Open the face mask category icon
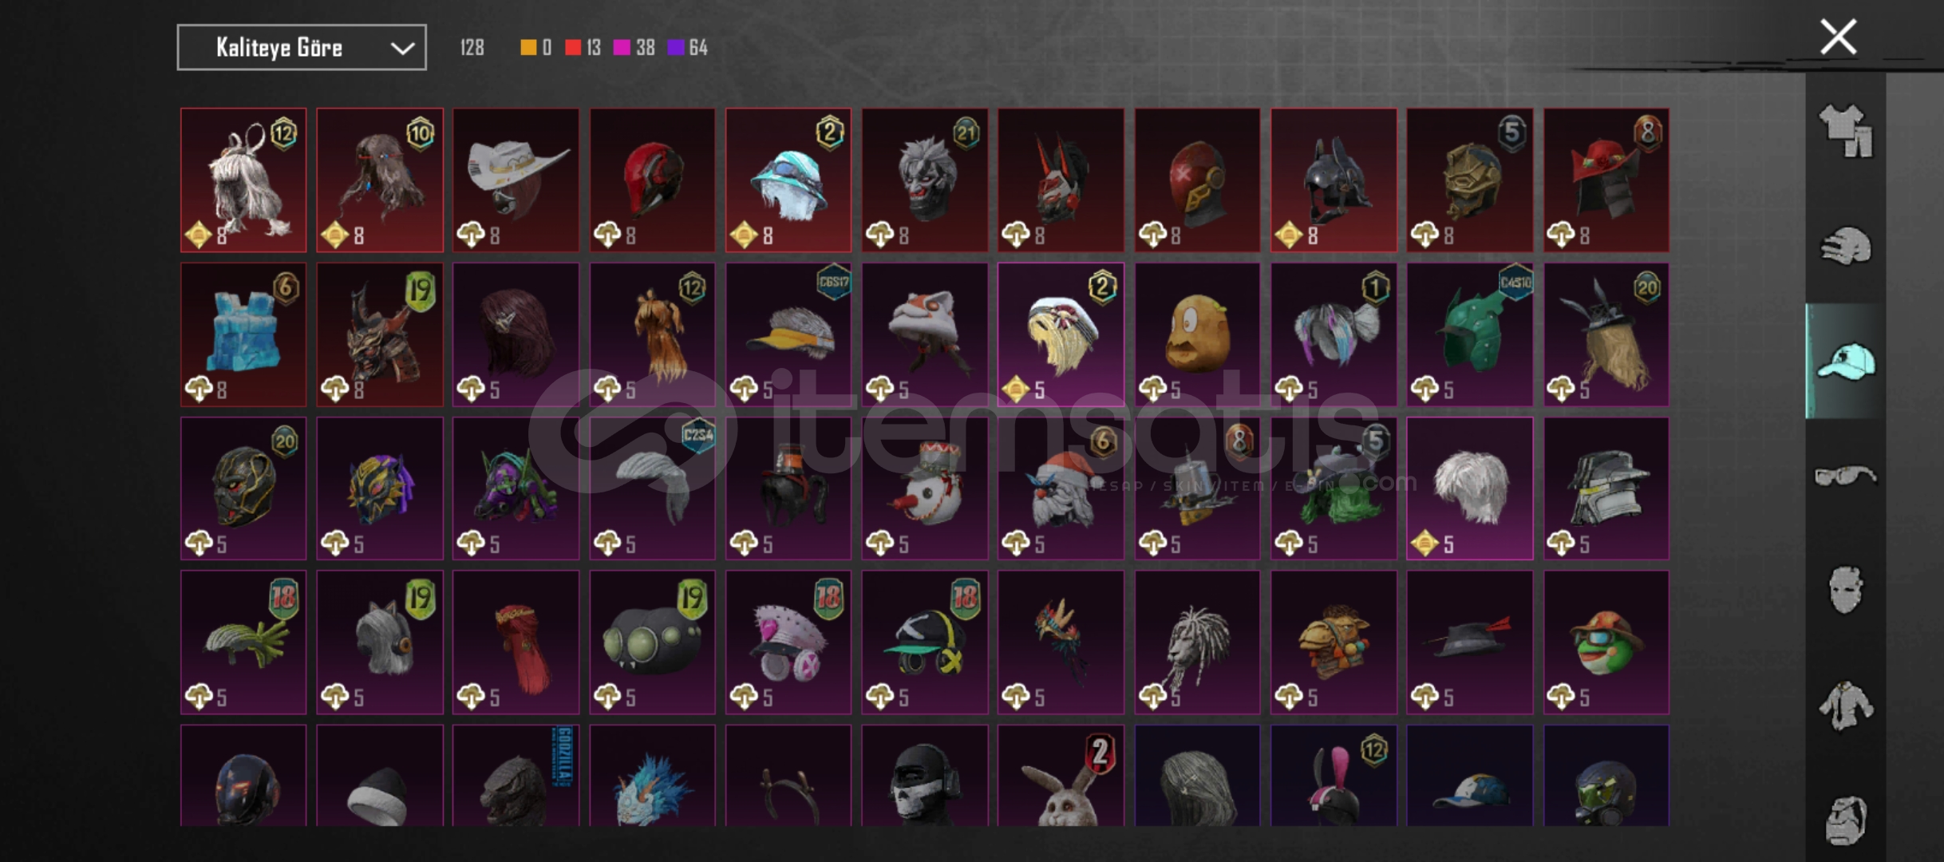This screenshot has width=1944, height=862. click(1846, 590)
